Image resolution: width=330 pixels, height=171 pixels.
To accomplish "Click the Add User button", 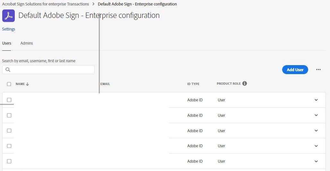I will coord(295,70).
